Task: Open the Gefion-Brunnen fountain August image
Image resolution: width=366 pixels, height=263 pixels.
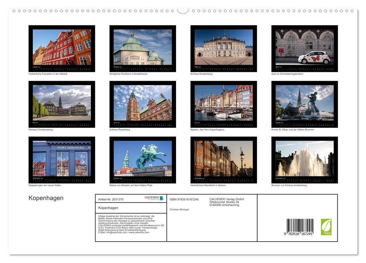Action: click(x=305, y=104)
